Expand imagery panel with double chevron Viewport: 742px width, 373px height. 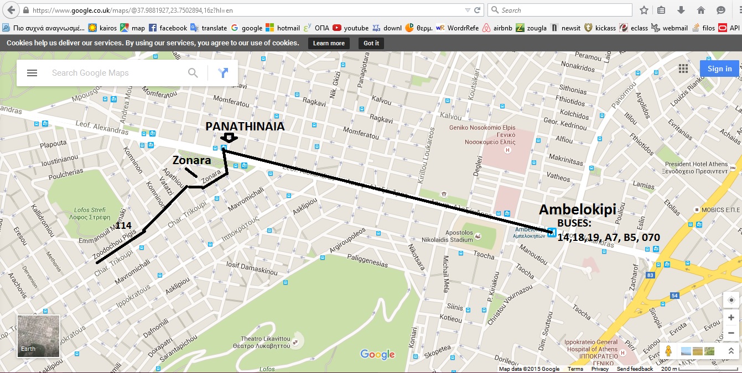coord(731,351)
